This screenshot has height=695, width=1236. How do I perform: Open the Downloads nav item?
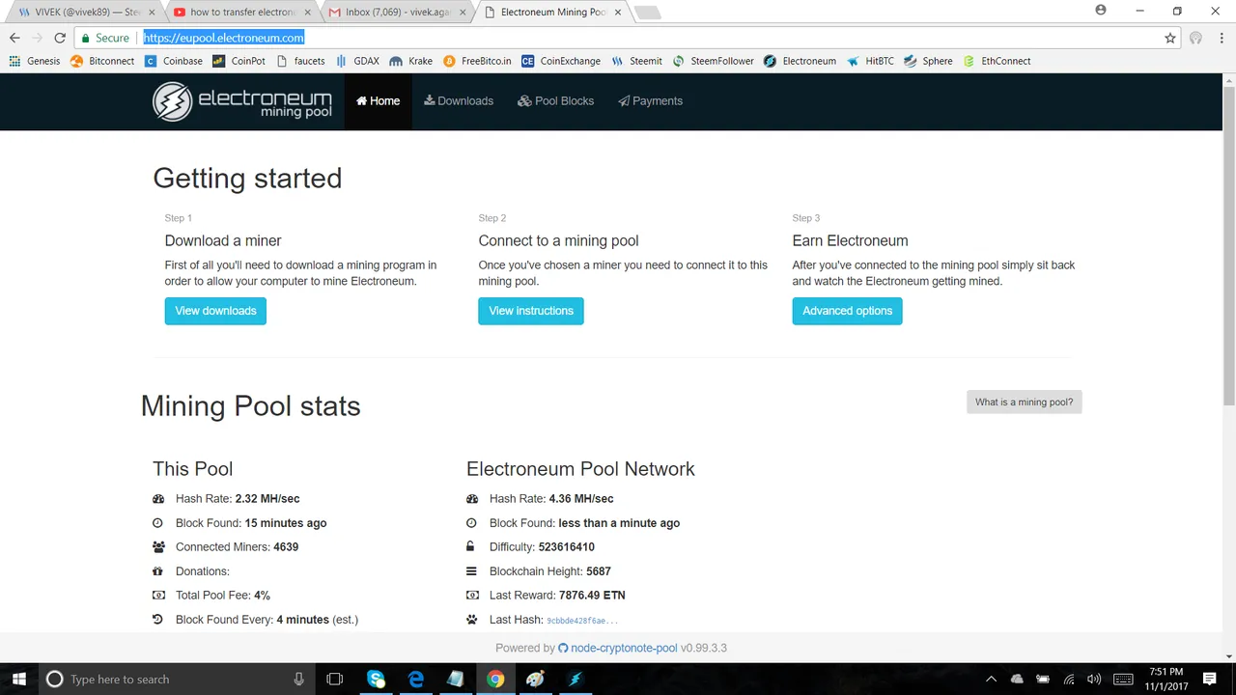coord(459,101)
